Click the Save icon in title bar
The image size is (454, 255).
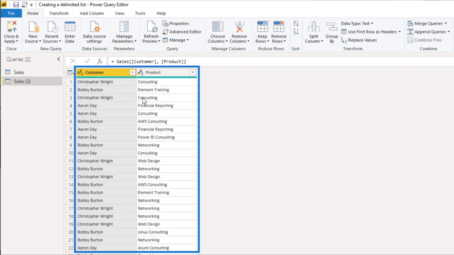point(16,5)
